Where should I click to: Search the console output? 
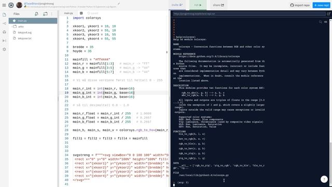(x=321, y=22)
